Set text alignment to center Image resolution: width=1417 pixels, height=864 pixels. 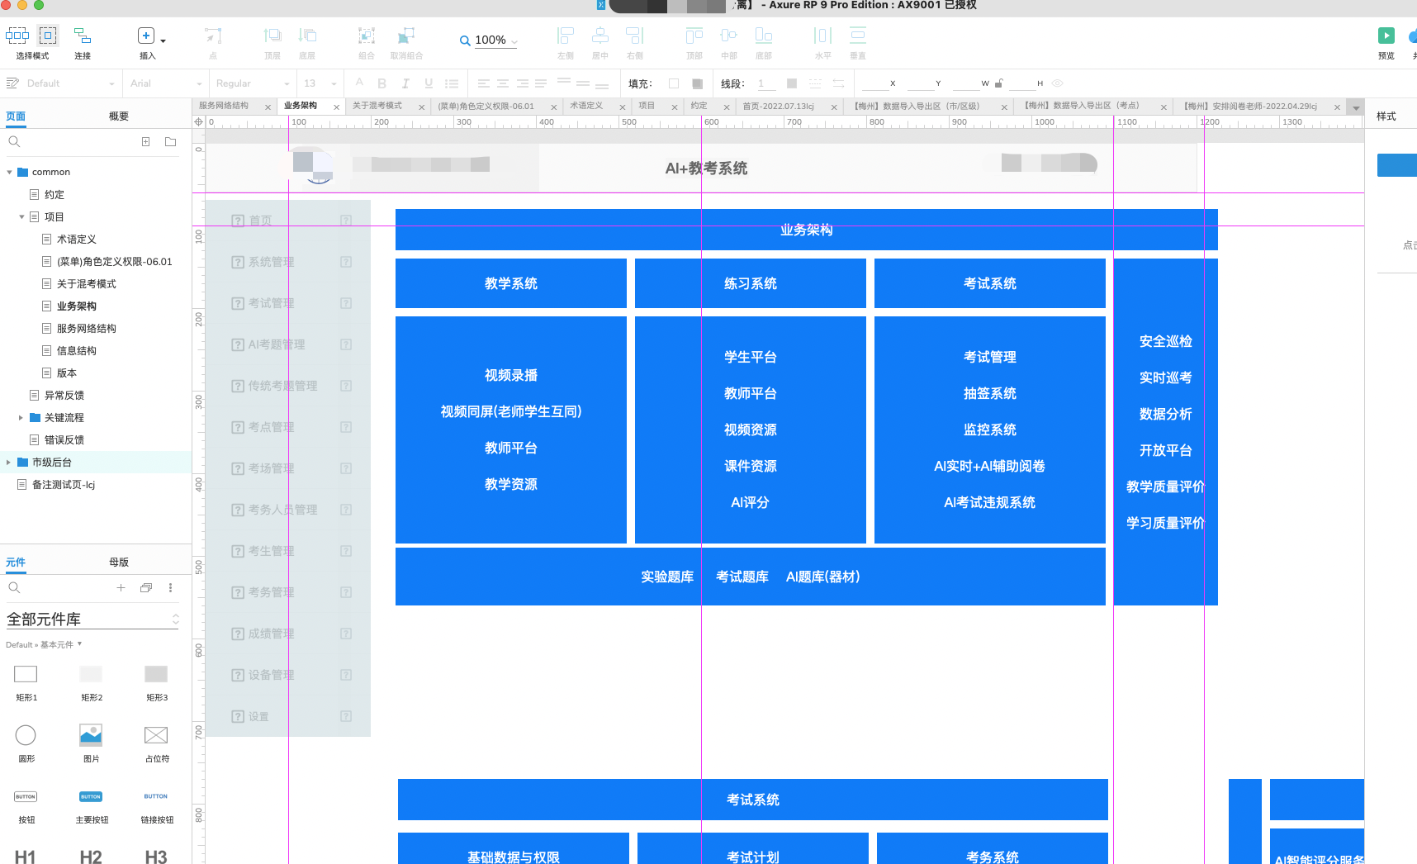[x=503, y=83]
